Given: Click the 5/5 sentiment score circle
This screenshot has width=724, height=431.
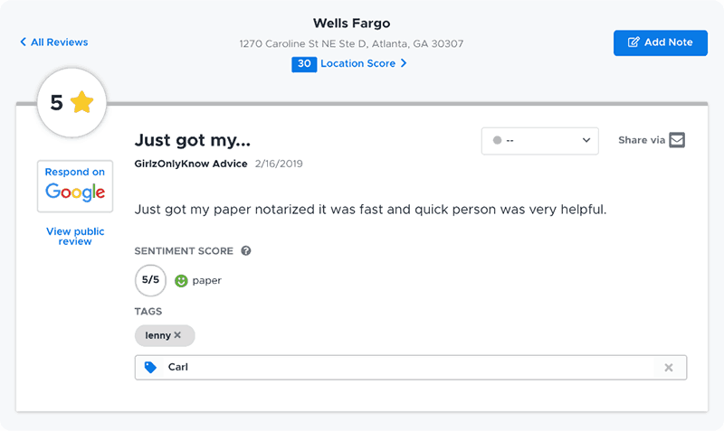Looking at the screenshot, I should [x=150, y=280].
